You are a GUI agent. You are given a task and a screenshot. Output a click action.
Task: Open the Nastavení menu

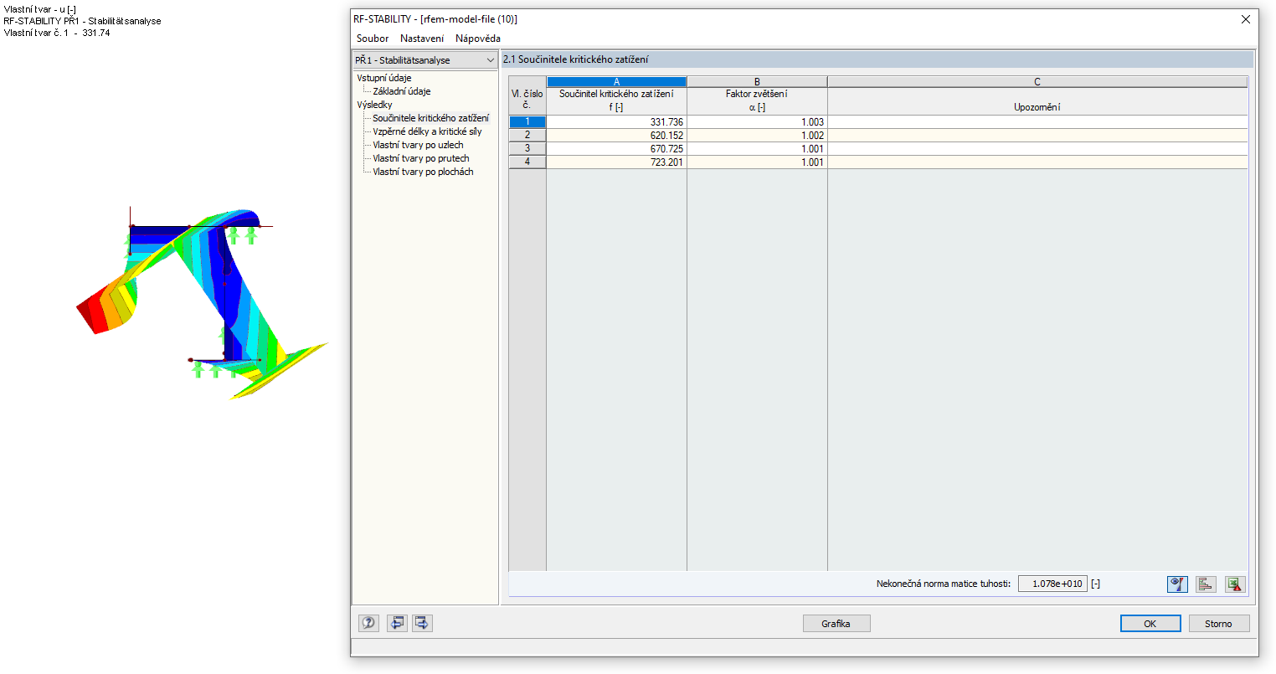422,39
